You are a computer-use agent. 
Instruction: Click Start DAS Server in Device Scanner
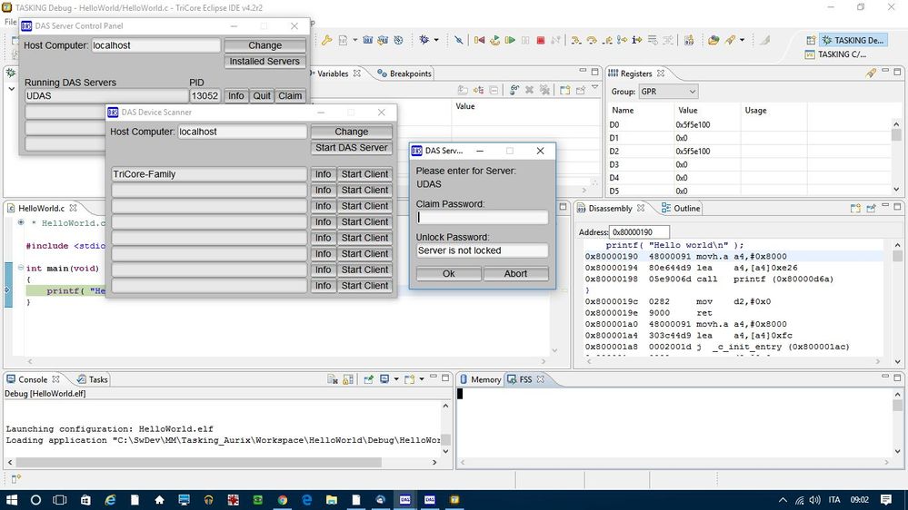[352, 147]
